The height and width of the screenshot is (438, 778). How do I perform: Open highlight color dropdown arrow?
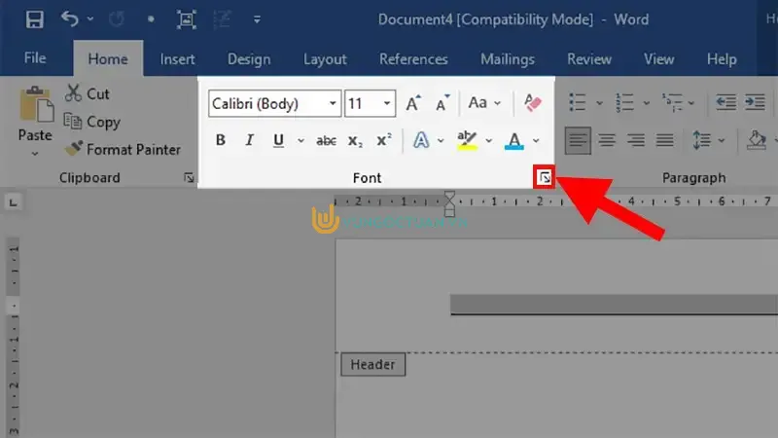(489, 141)
